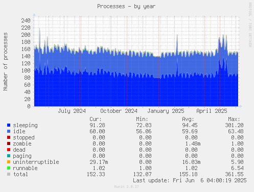Click the 'January 2025' axis label

pyautogui.click(x=166, y=111)
